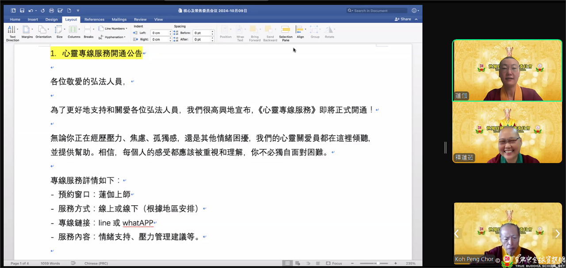Image resolution: width=566 pixels, height=268 pixels.
Task: Click the Search in Document field
Action: 378,11
